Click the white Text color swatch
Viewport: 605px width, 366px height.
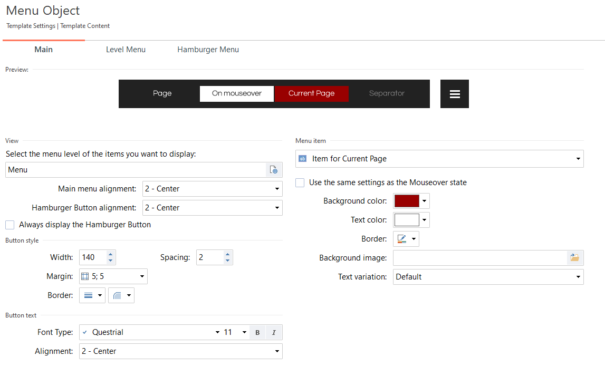tap(407, 220)
